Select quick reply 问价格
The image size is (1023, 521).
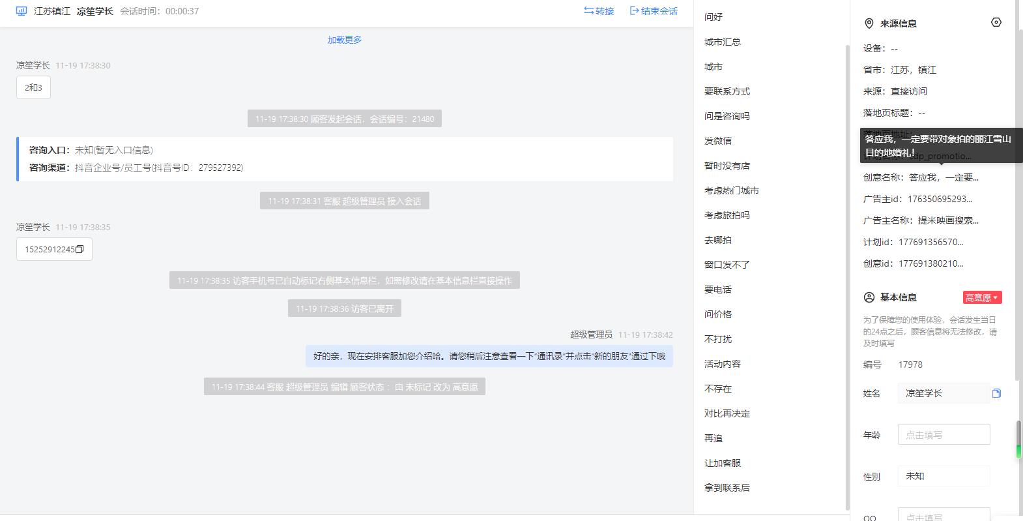click(x=718, y=314)
